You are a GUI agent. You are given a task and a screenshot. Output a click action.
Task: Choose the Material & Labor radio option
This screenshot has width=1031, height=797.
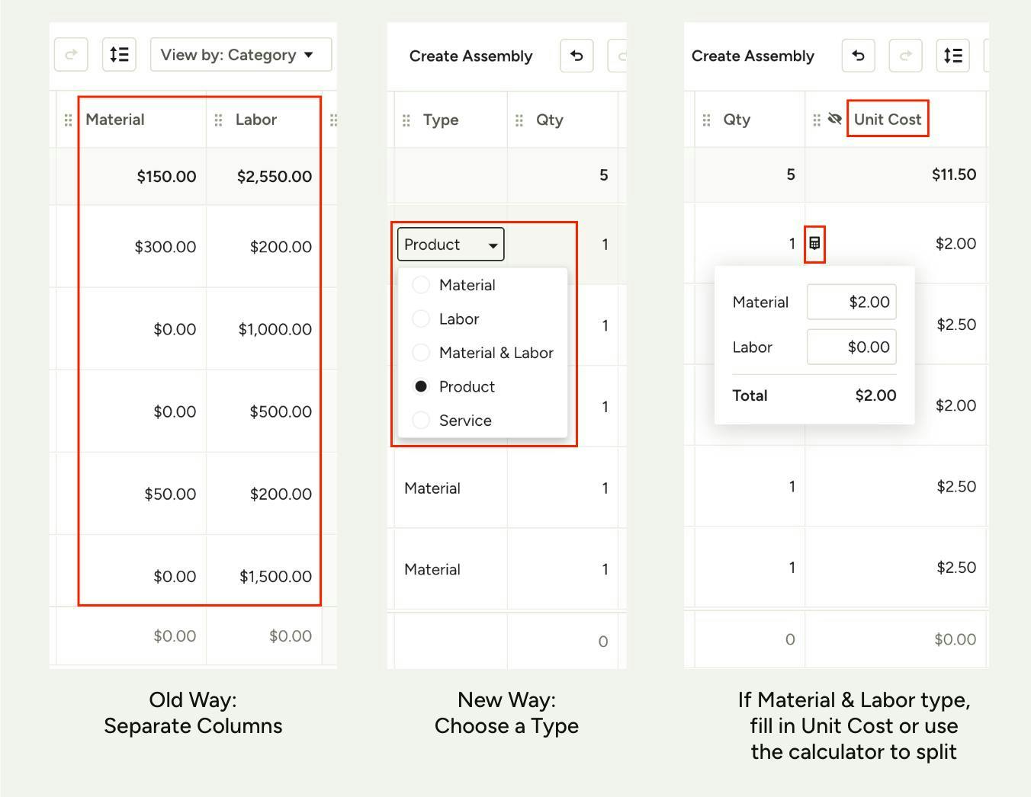[x=421, y=353]
